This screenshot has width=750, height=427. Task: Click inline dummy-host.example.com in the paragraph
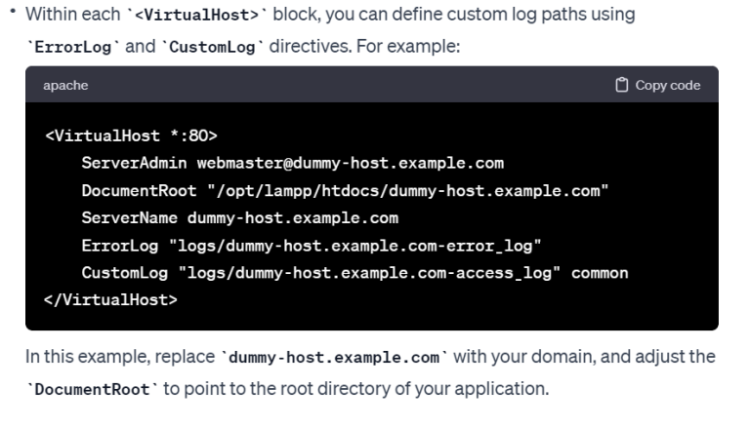coord(330,357)
